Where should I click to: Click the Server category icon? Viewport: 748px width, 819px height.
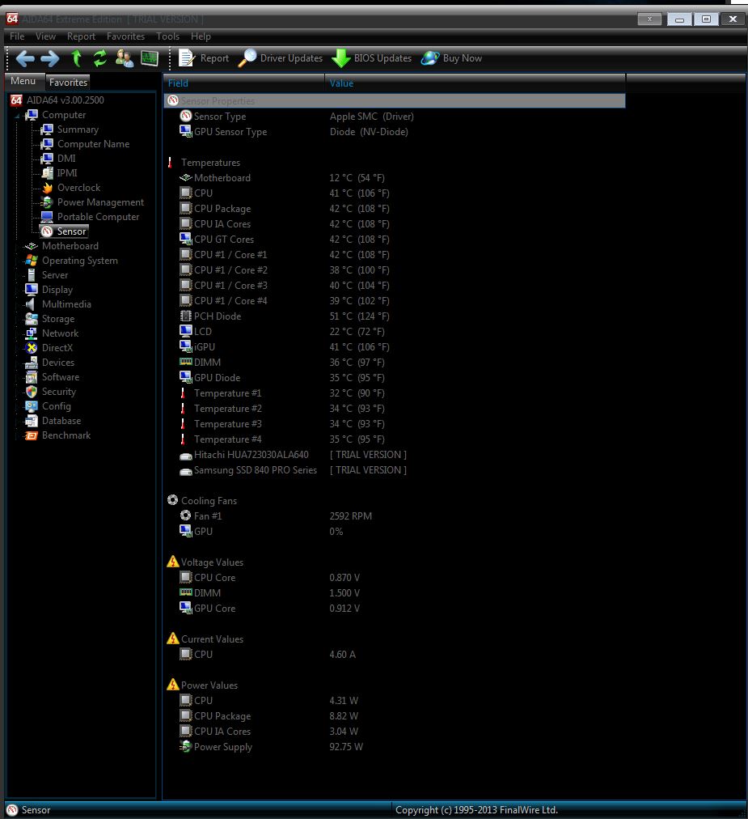32,275
